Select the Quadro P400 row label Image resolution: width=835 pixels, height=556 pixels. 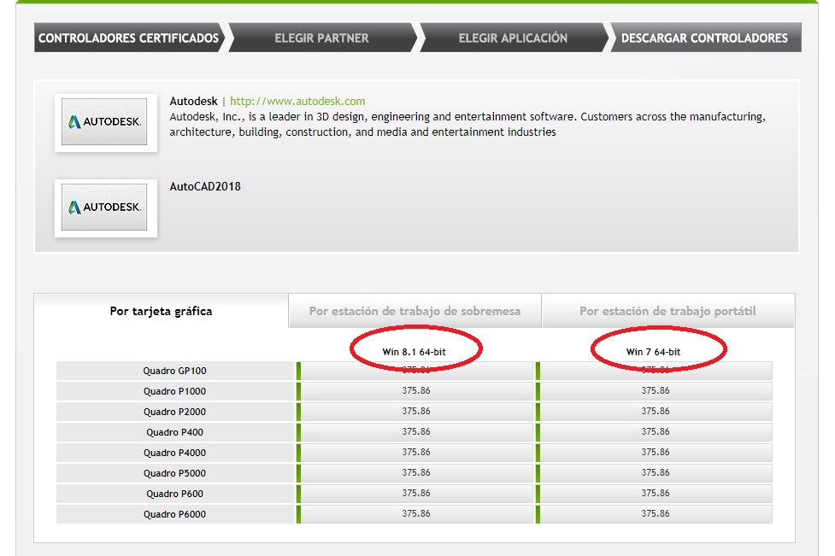174,432
